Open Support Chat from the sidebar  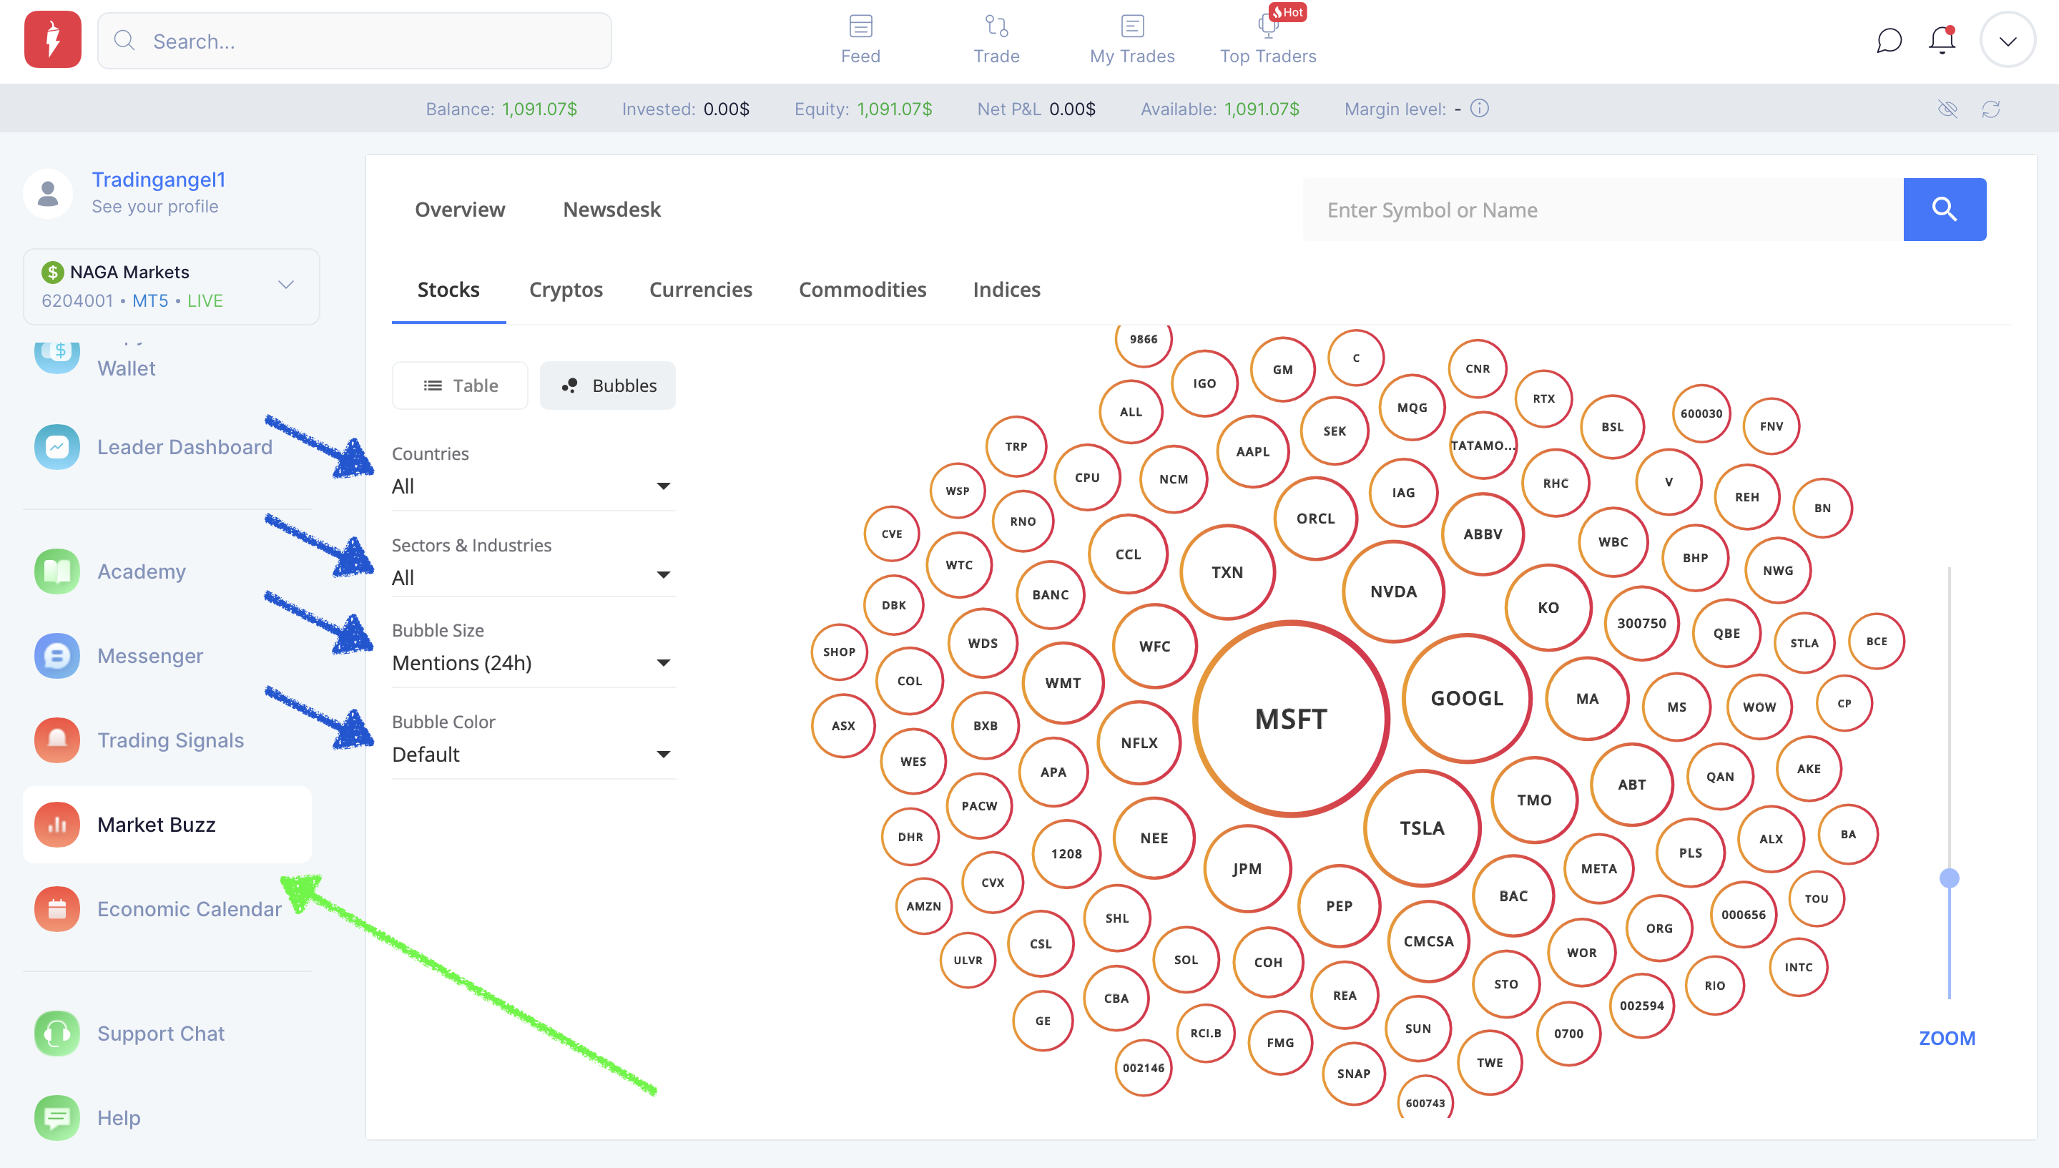tap(130, 1034)
